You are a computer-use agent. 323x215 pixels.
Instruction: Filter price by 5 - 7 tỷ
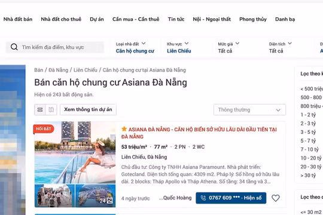(x=308, y=141)
